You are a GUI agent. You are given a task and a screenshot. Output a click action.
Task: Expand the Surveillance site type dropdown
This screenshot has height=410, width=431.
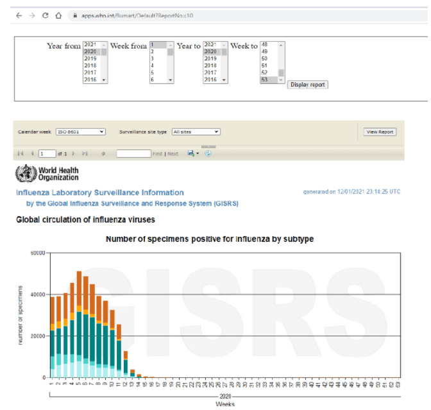point(196,132)
